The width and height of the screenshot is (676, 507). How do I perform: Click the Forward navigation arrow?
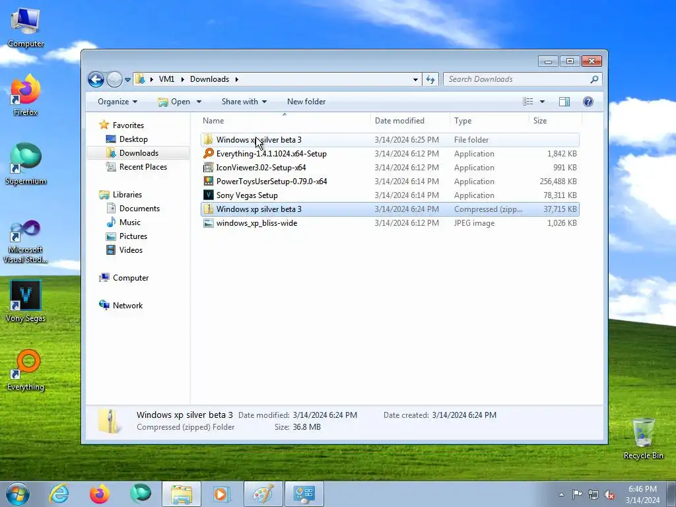114,79
